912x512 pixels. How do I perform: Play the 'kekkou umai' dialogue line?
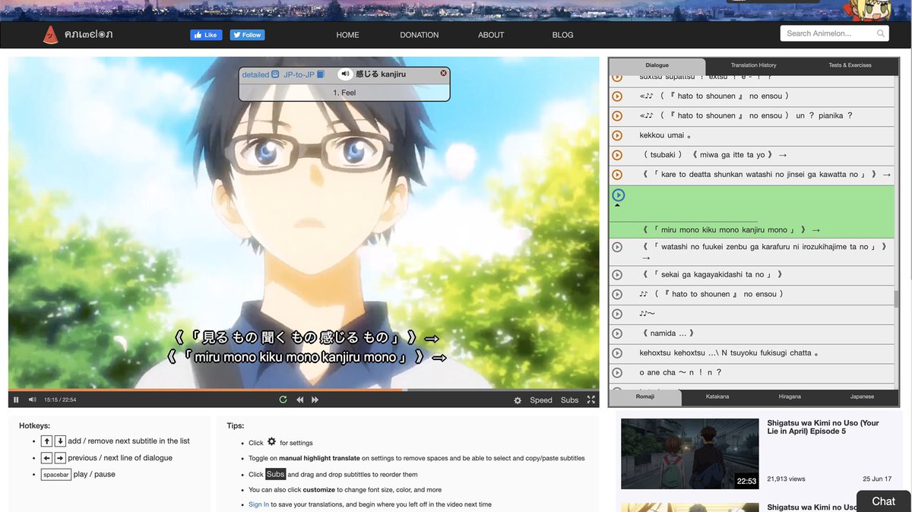(x=617, y=135)
